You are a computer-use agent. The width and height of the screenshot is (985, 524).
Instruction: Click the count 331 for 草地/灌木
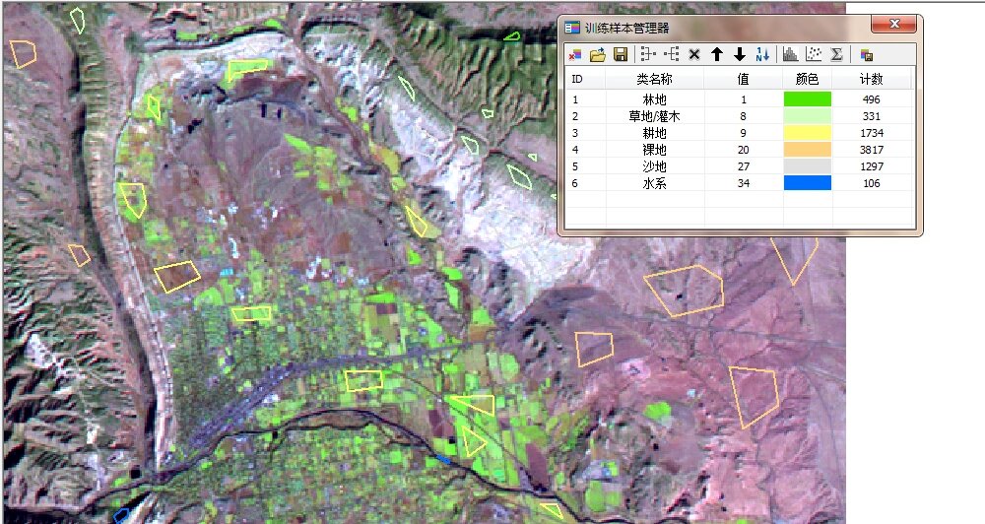[x=872, y=116]
